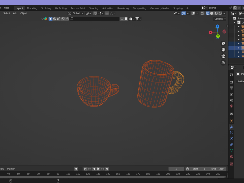Toggle proportional editing in viewport header
The height and width of the screenshot is (183, 244).
[x=107, y=13]
